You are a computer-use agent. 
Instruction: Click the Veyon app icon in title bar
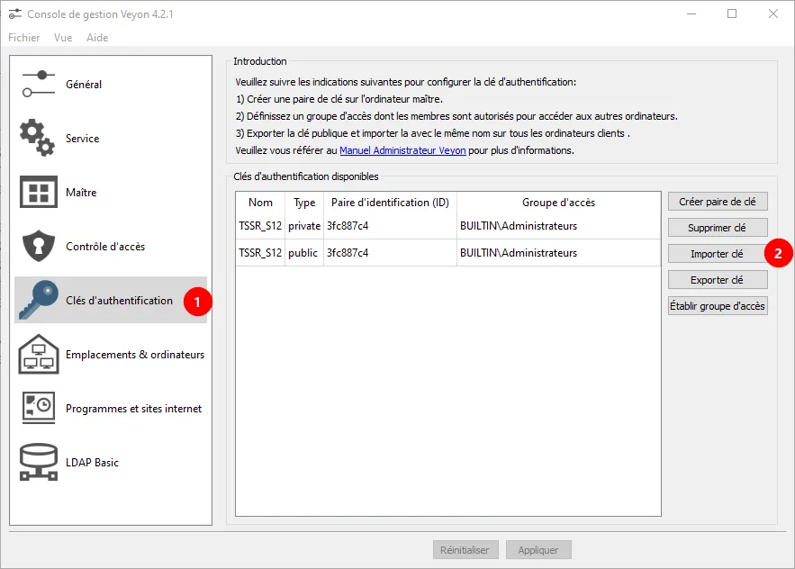point(15,14)
